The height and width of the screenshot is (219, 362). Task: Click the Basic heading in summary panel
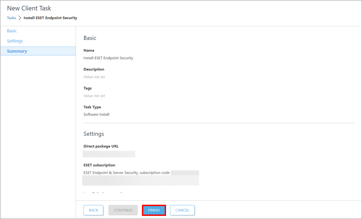90,38
